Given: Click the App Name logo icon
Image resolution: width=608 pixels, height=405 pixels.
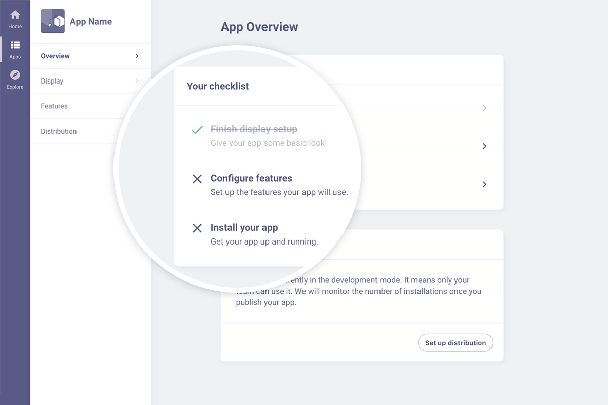Looking at the screenshot, I should tap(53, 21).
